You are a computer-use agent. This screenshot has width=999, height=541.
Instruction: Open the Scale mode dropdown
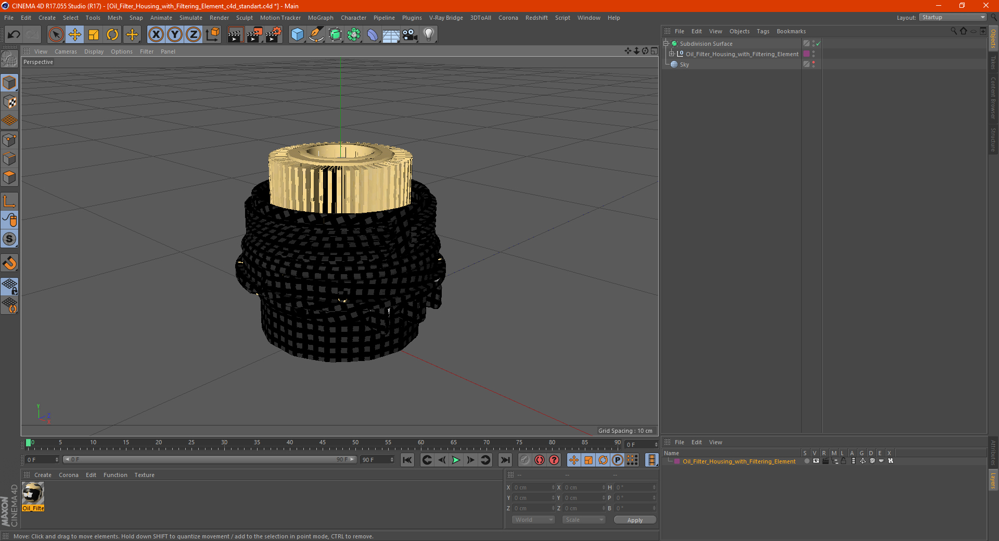[584, 520]
